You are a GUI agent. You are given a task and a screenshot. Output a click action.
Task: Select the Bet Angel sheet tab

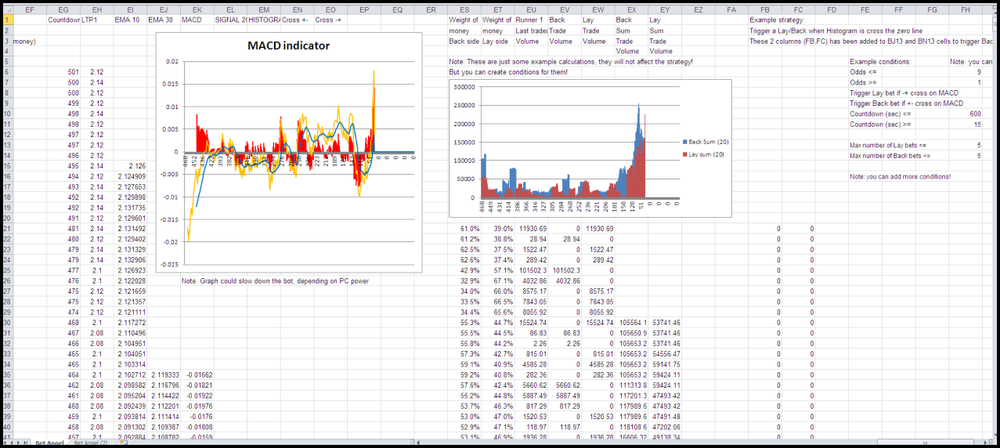point(49,443)
